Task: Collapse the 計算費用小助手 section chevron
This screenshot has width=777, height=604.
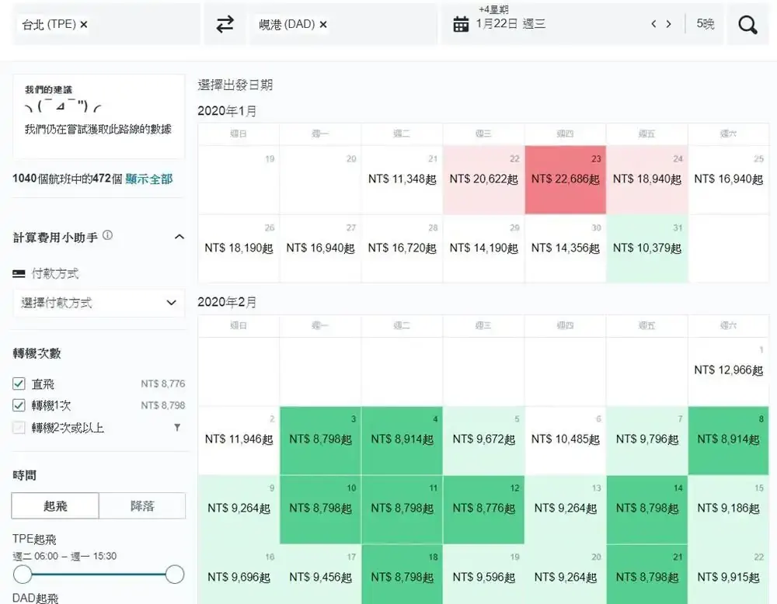Action: click(x=179, y=237)
